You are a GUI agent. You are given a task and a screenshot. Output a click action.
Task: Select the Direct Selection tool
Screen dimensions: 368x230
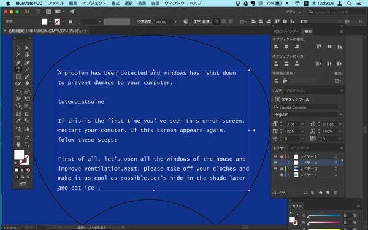pos(27,48)
